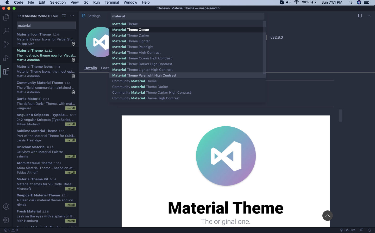The height and width of the screenshot is (233, 375).
Task: Open the Selection menu
Action: click(58, 2)
